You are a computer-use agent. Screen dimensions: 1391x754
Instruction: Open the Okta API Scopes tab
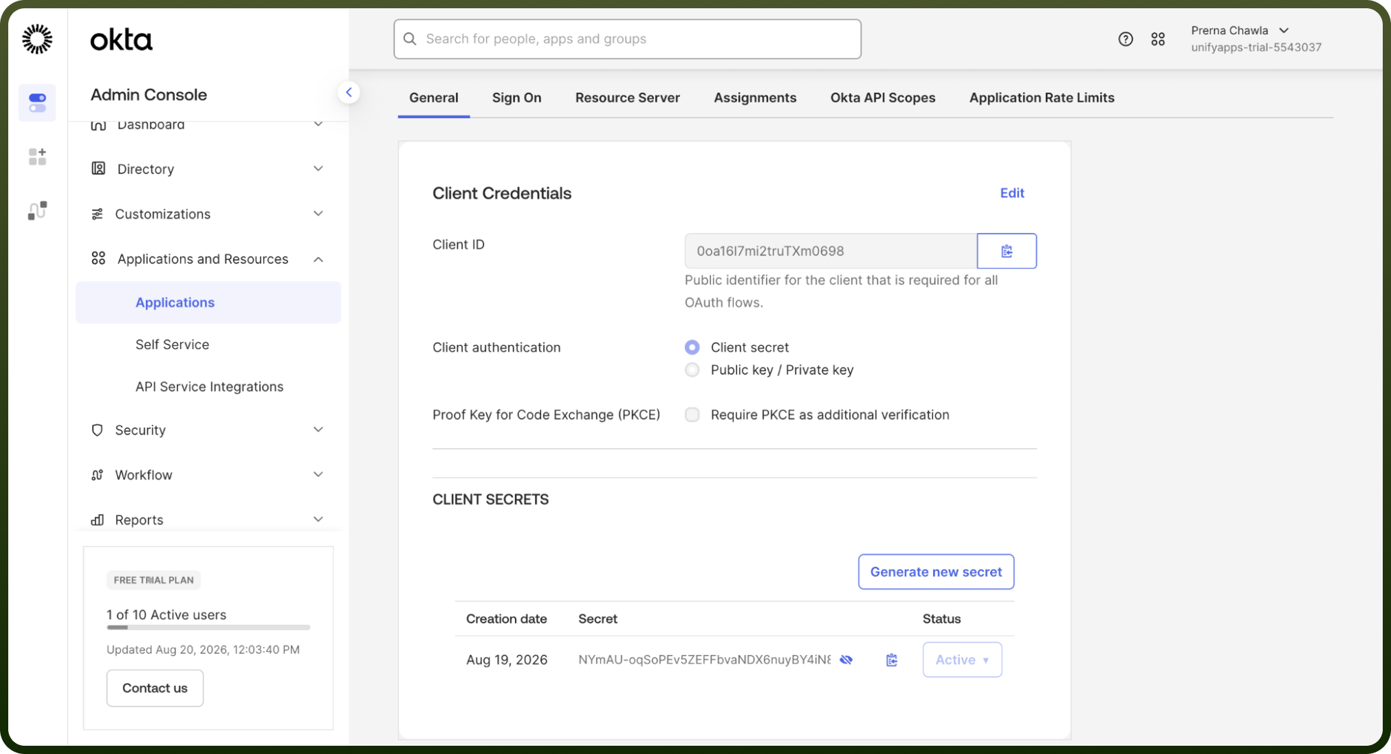883,98
